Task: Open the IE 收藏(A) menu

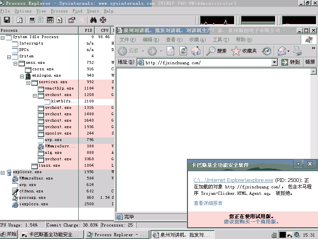Action: click(x=197, y=39)
